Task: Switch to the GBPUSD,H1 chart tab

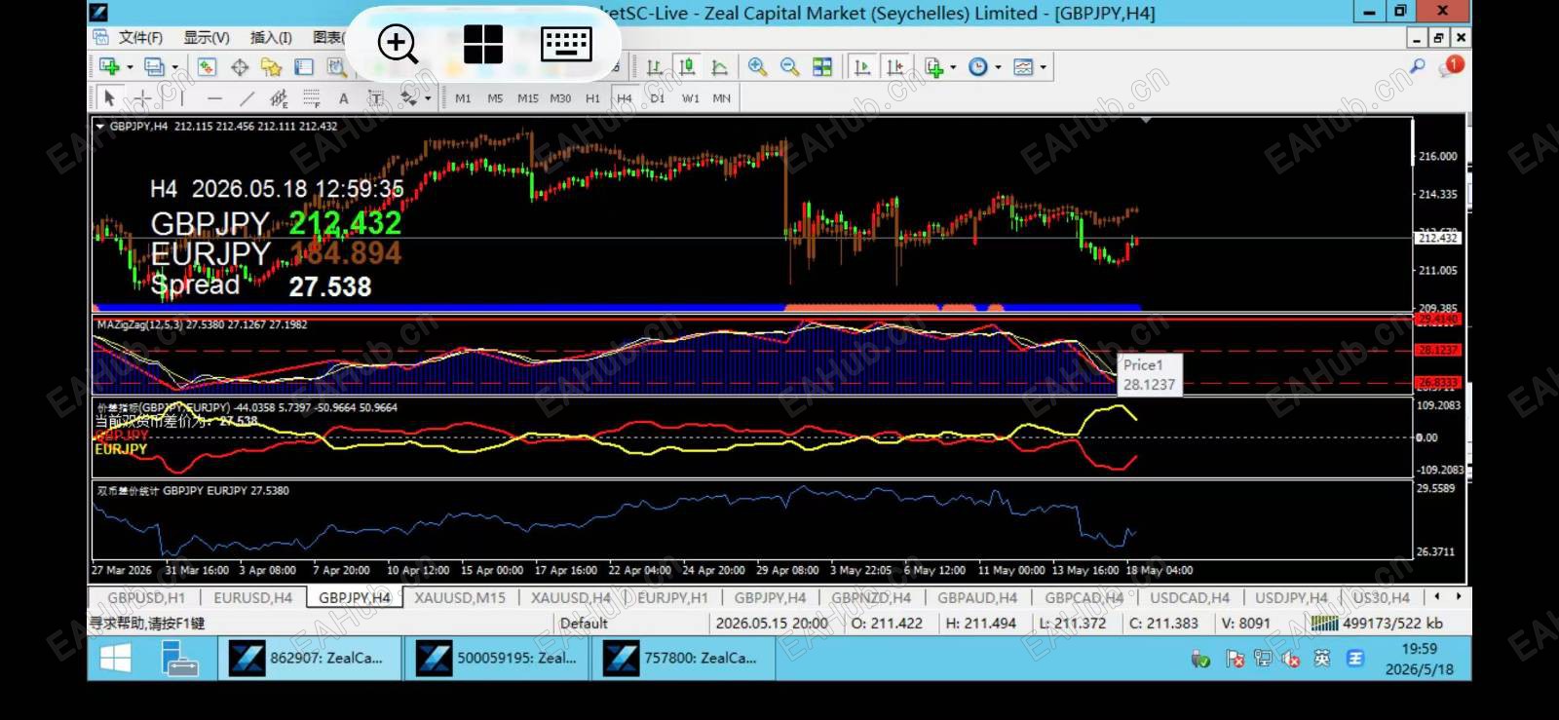Action: 146,597
